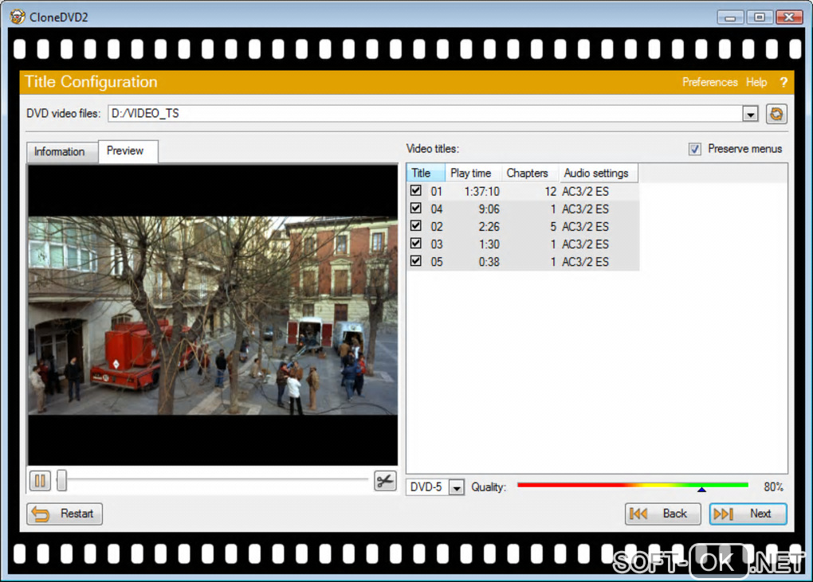This screenshot has width=813, height=582.
Task: Click the question mark help icon
Action: tap(784, 82)
